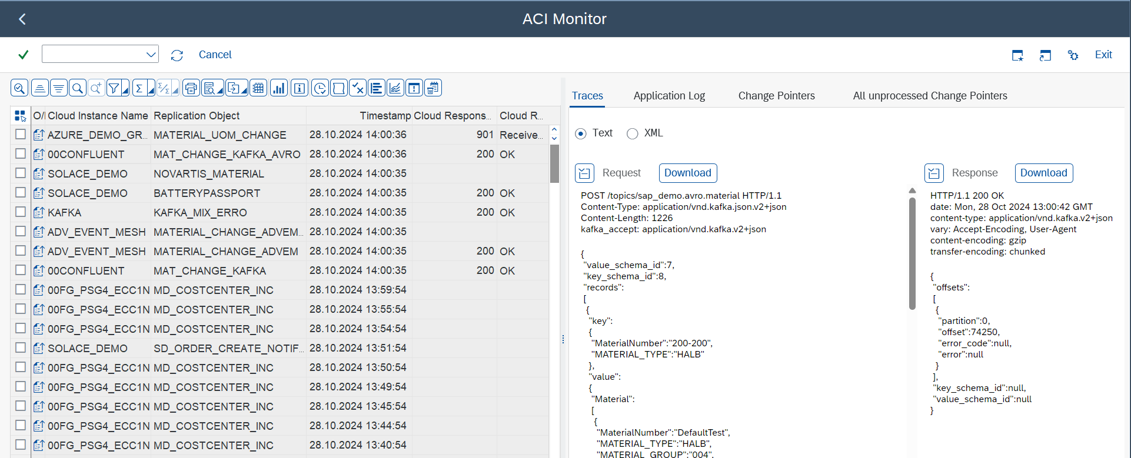1131x458 pixels.
Task: Click the Cancel button
Action: pyautogui.click(x=215, y=55)
